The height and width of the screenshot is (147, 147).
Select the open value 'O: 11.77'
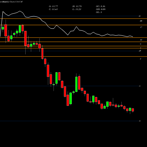54,6
